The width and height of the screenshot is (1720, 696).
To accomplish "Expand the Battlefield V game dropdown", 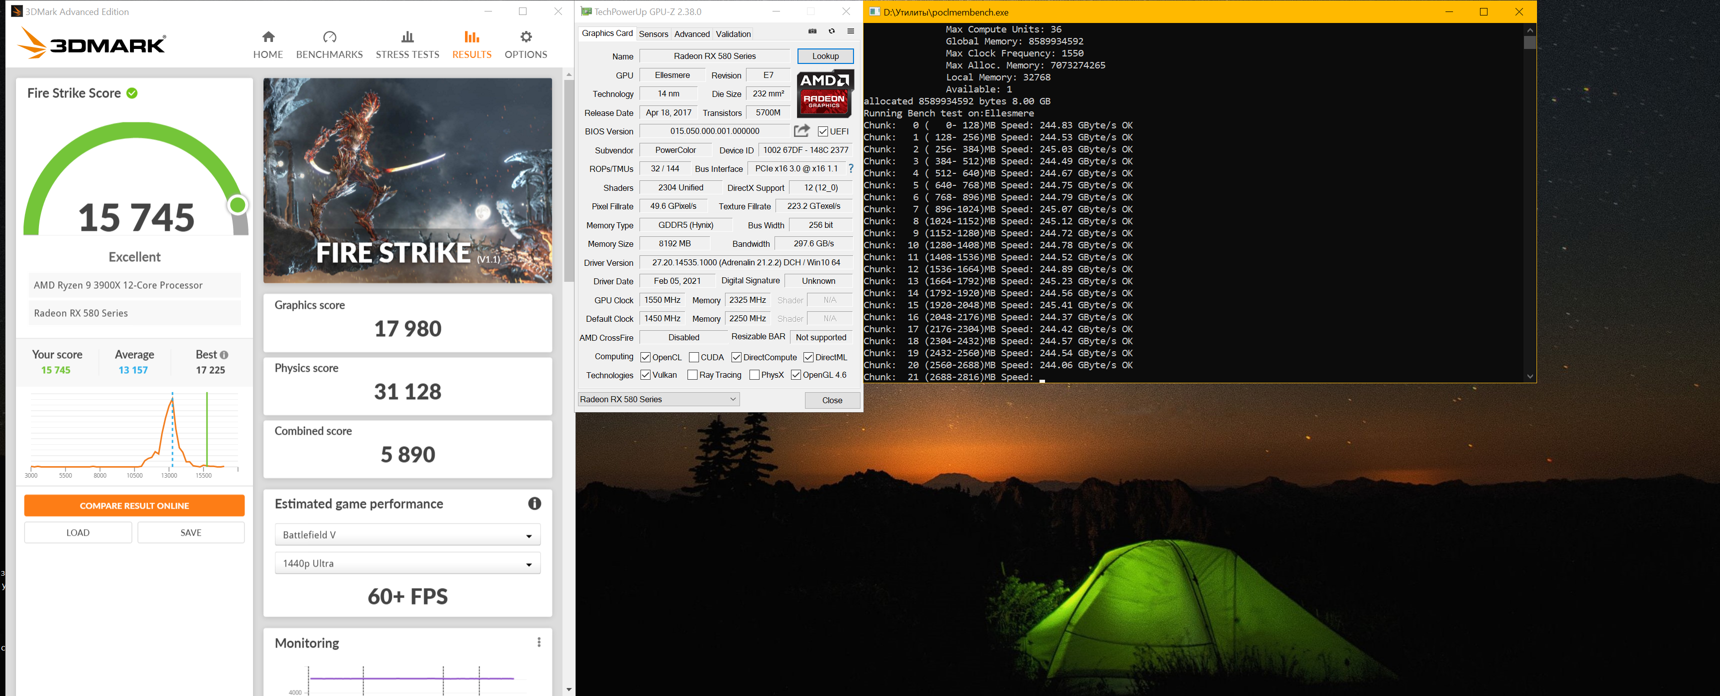I will (407, 535).
